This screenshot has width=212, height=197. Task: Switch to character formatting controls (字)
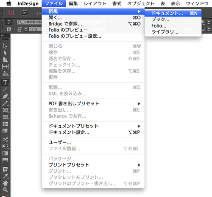pyautogui.click(x=9, y=22)
